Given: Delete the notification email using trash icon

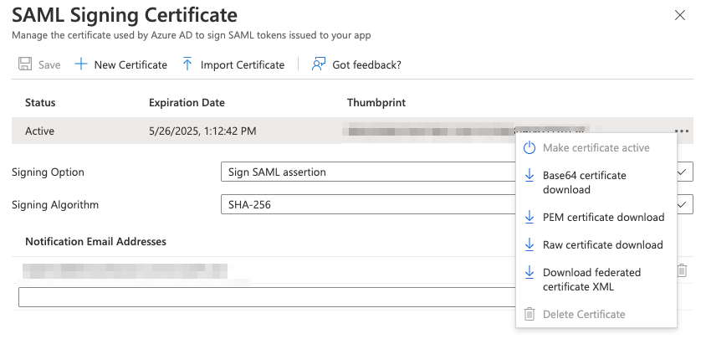Looking at the screenshot, I should click(682, 270).
